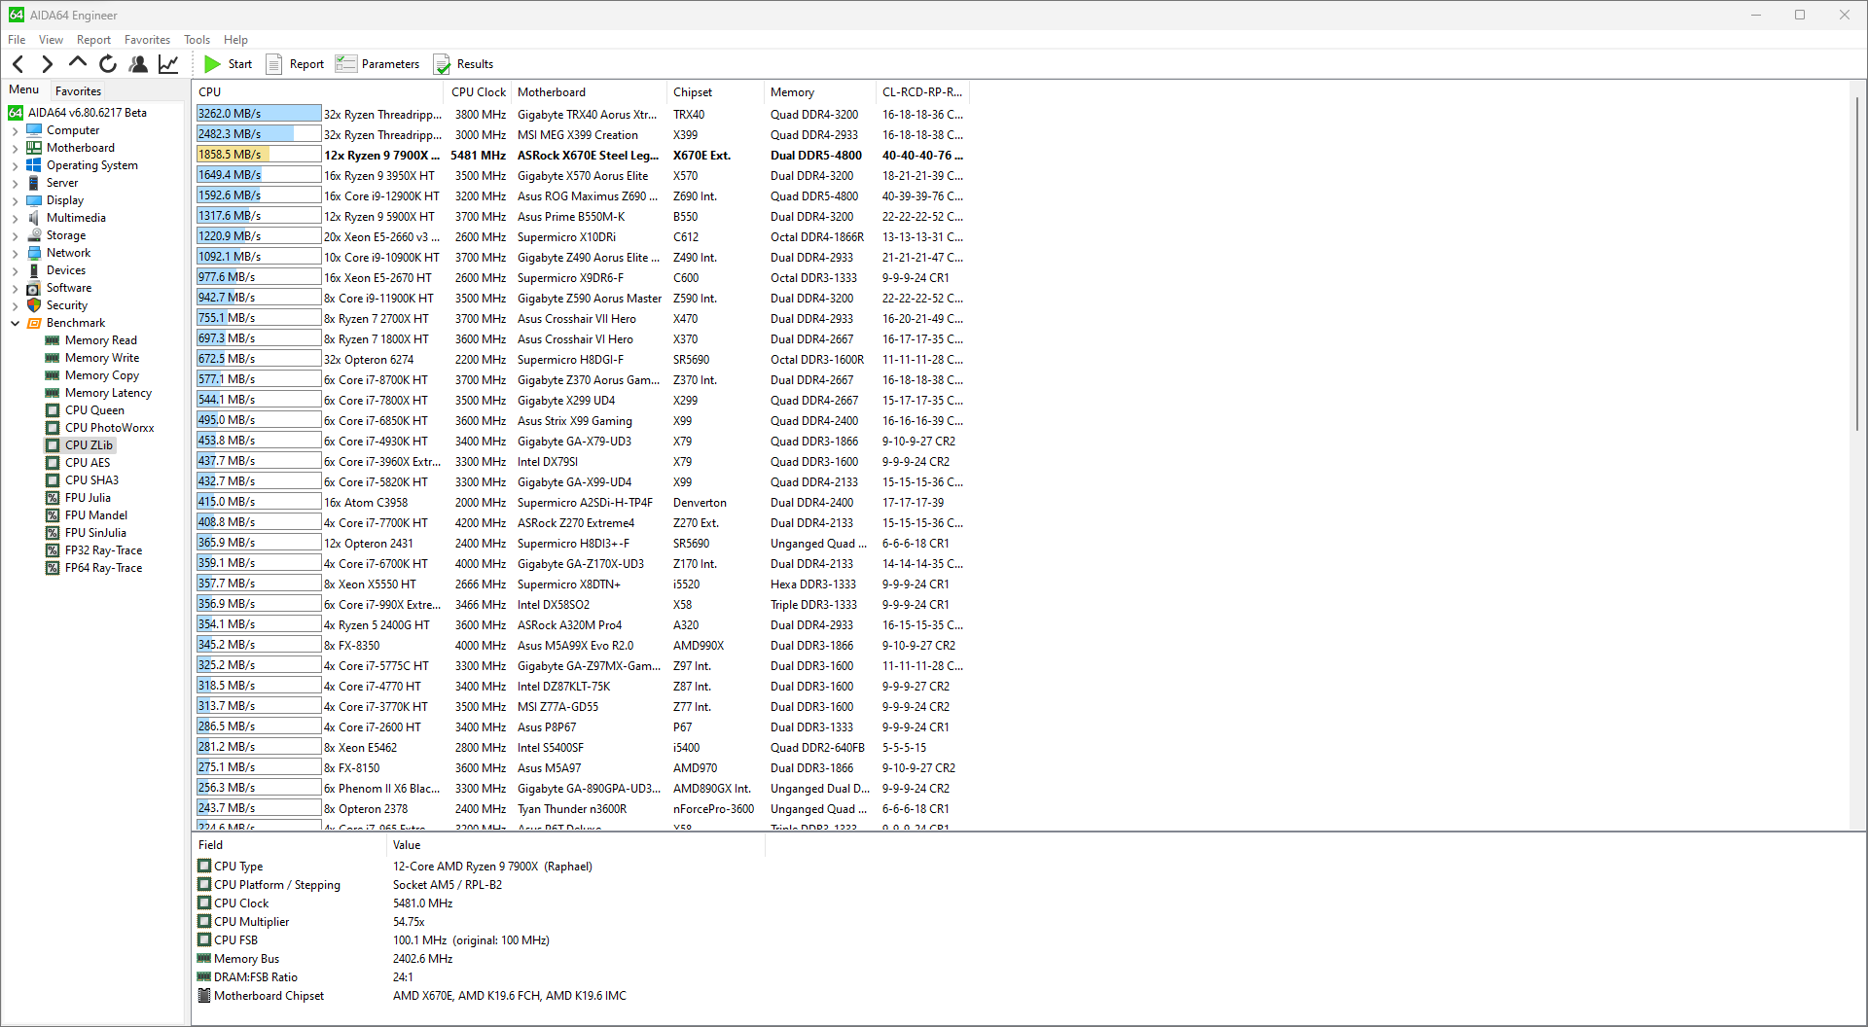This screenshot has height=1027, width=1868.
Task: Collapse the Benchmark tree node
Action: click(x=15, y=323)
